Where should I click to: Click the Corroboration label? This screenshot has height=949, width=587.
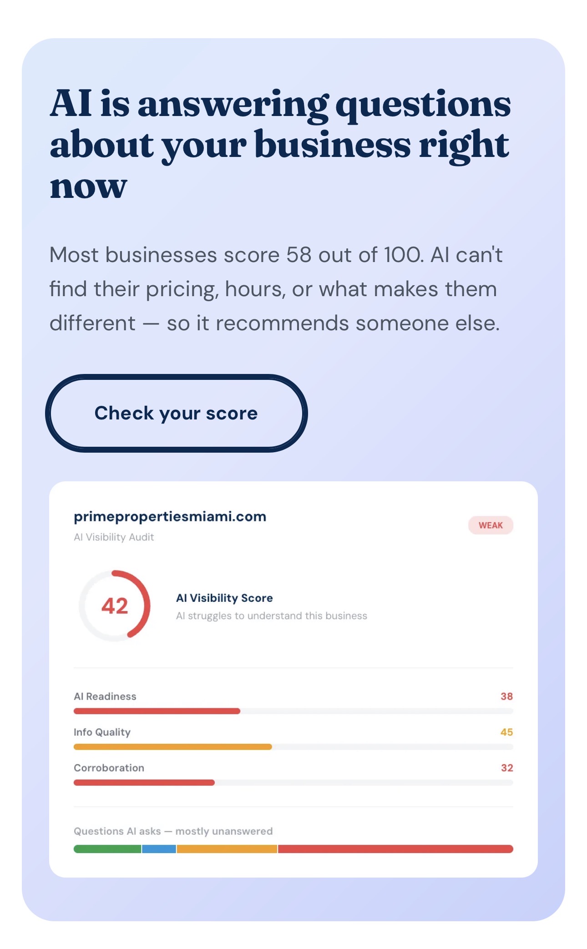pyautogui.click(x=109, y=768)
